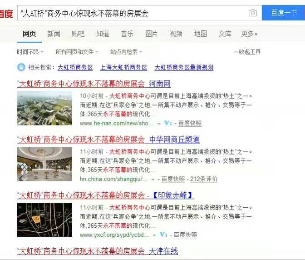305x260 pixels.
Task: Open 百度快照 for the yxcf.org result
Action: pos(185,235)
